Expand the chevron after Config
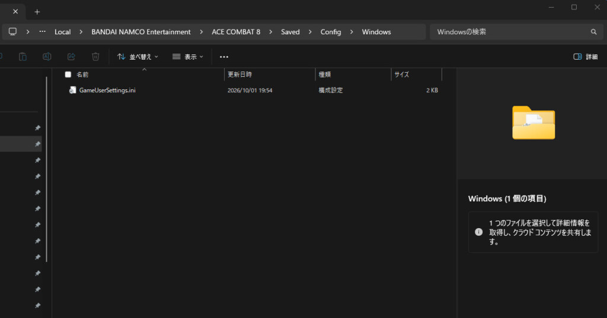 point(352,32)
